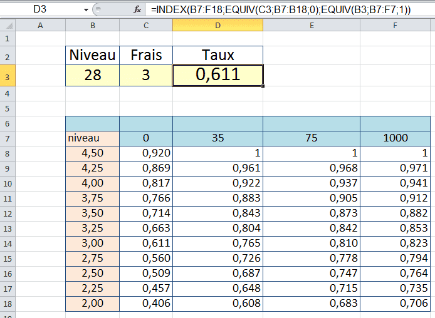Select the 'niveau' label cell in table
Image resolution: width=435 pixels, height=318 pixels.
pyautogui.click(x=93, y=138)
